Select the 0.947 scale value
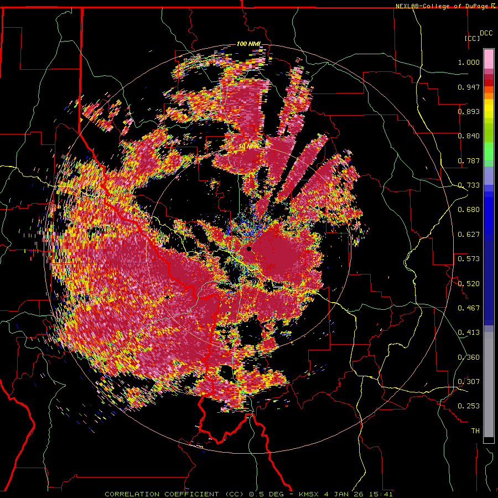This screenshot has height=498, width=498. point(469,87)
